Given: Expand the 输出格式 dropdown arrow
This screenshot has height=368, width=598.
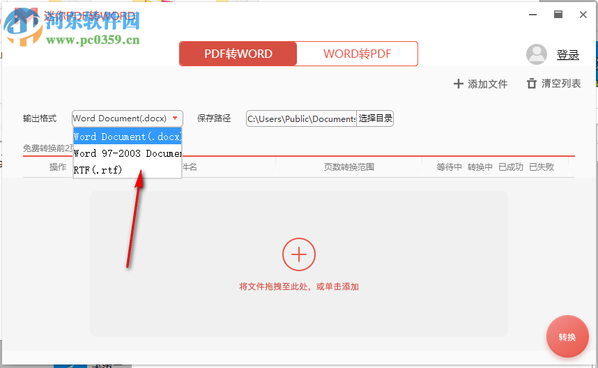Looking at the screenshot, I should [175, 118].
